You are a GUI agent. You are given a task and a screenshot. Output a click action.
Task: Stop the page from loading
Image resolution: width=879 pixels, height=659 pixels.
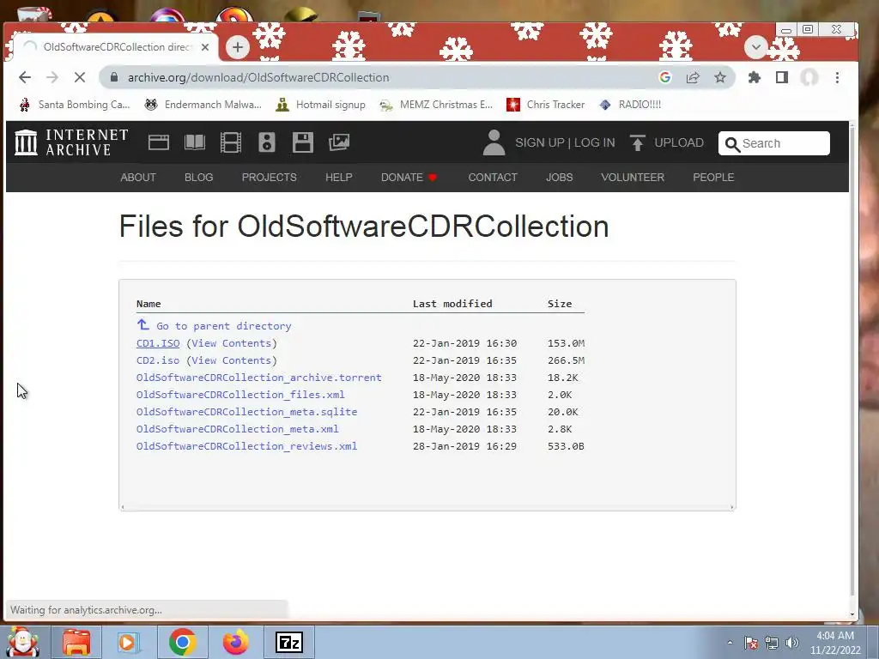click(80, 77)
